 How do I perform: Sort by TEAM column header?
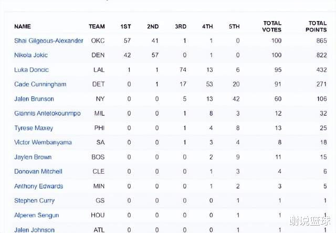pos(97,26)
